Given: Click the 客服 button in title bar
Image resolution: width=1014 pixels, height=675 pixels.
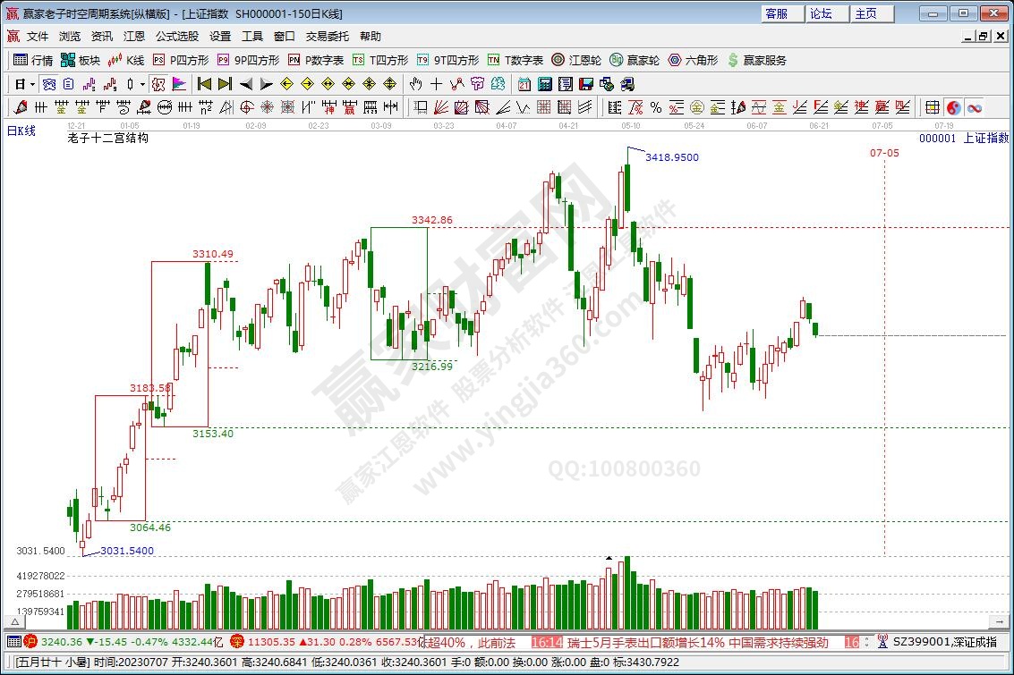Looking at the screenshot, I should pyautogui.click(x=777, y=13).
